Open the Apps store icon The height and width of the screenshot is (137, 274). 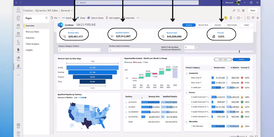pyautogui.click(x=18, y=126)
